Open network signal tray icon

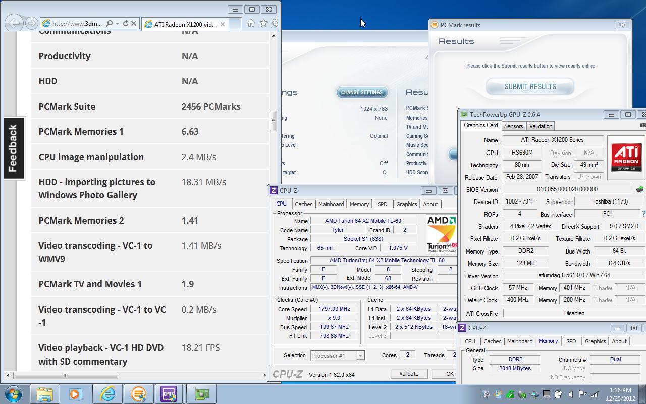595,394
